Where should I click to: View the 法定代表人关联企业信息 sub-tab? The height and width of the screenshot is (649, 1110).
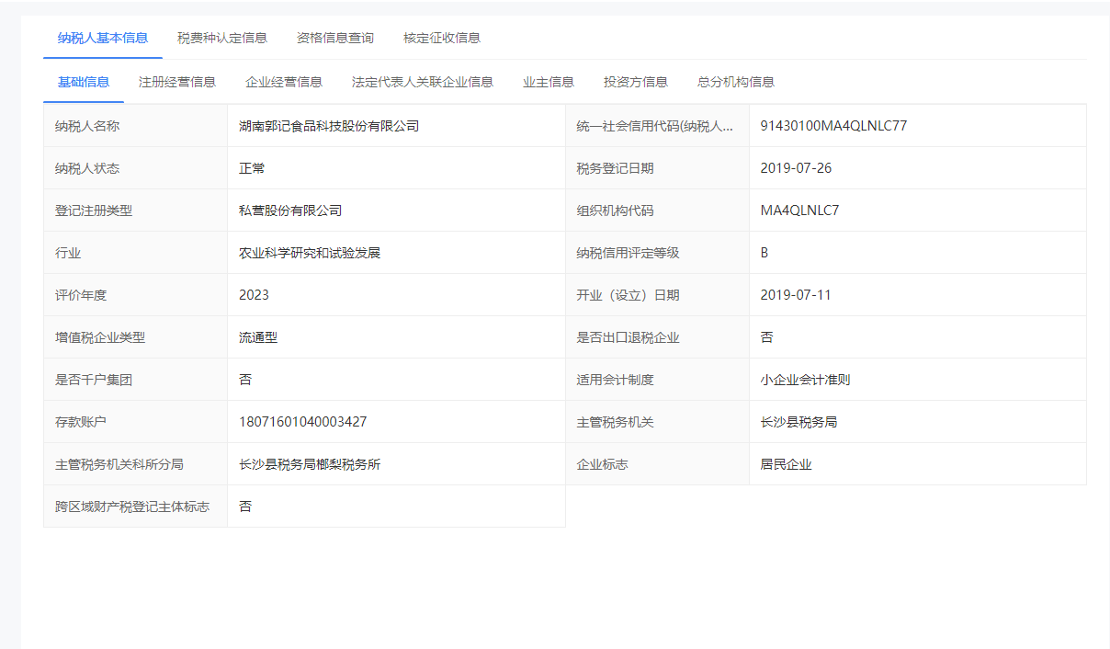click(422, 82)
